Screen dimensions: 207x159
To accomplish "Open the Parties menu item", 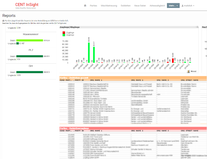I will pos(93,6).
